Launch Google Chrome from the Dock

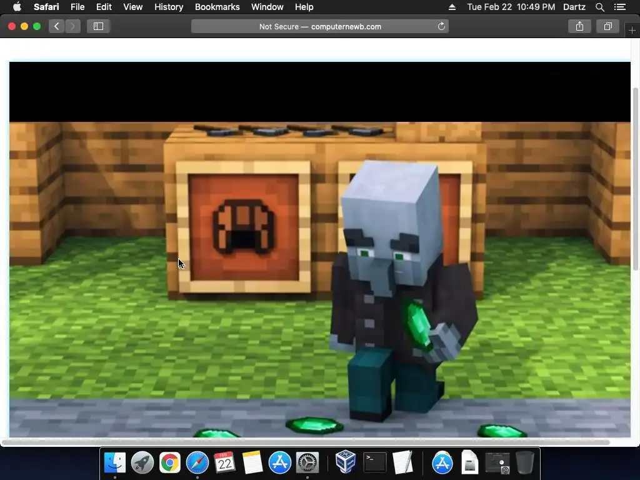[170, 462]
